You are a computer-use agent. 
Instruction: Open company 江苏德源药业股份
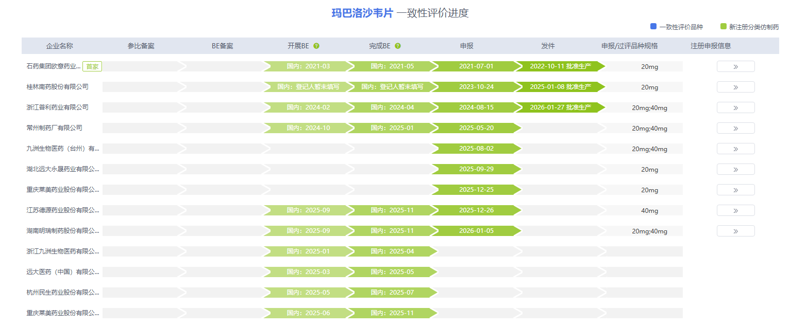tap(63, 210)
